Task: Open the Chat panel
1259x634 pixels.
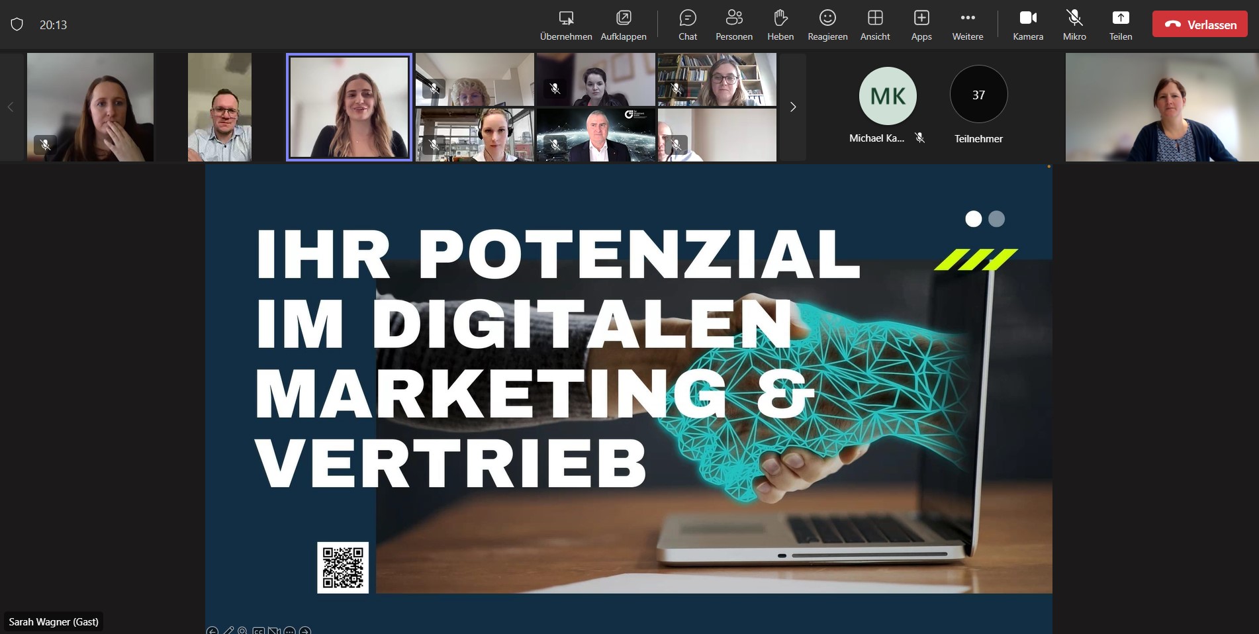Action: point(688,24)
